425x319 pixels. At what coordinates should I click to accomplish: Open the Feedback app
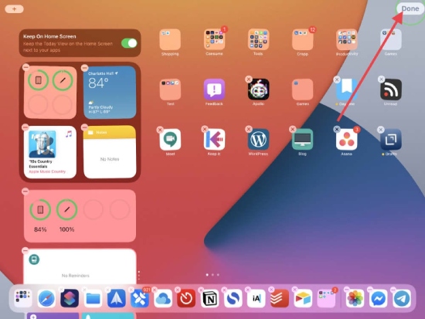[214, 90]
